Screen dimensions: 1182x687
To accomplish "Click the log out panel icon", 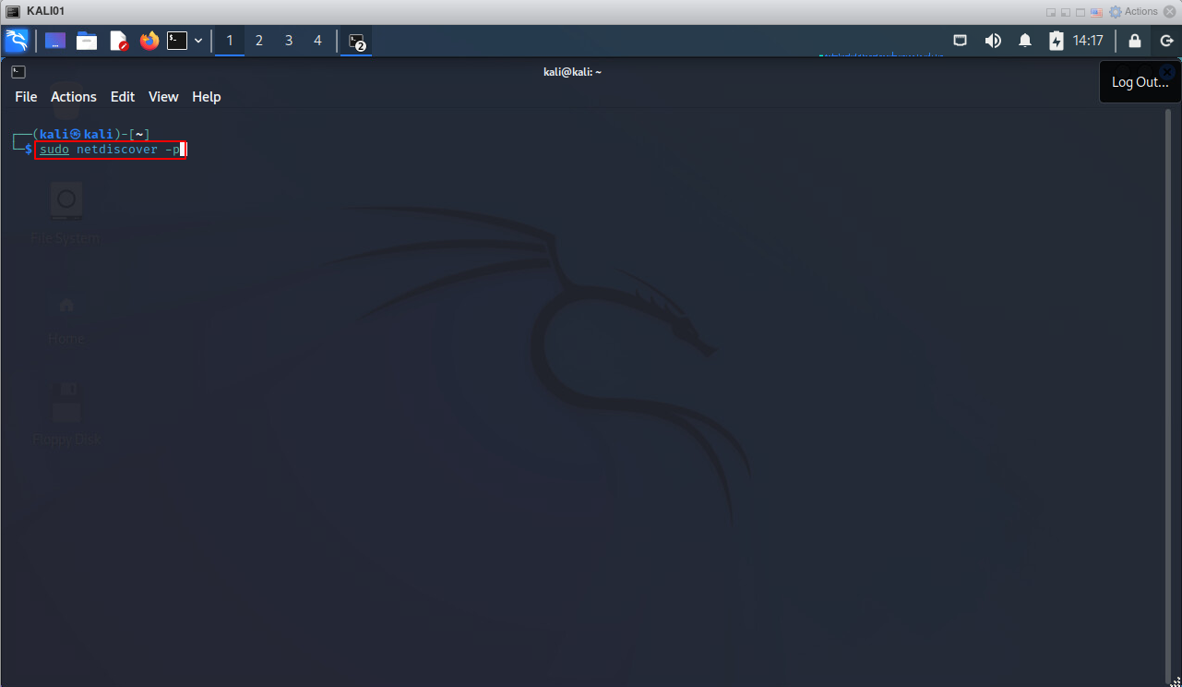I will click(x=1167, y=41).
